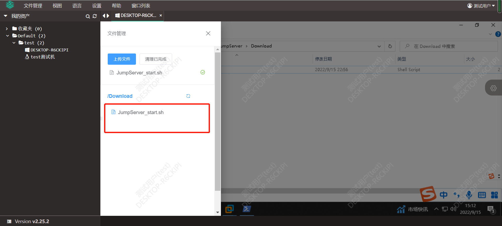This screenshot has width=502, height=226.
Task: Click the file panel vertical scrollbar thumb
Action: 218,122
